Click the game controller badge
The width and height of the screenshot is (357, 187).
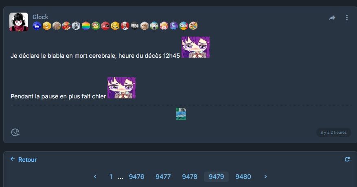point(184,26)
